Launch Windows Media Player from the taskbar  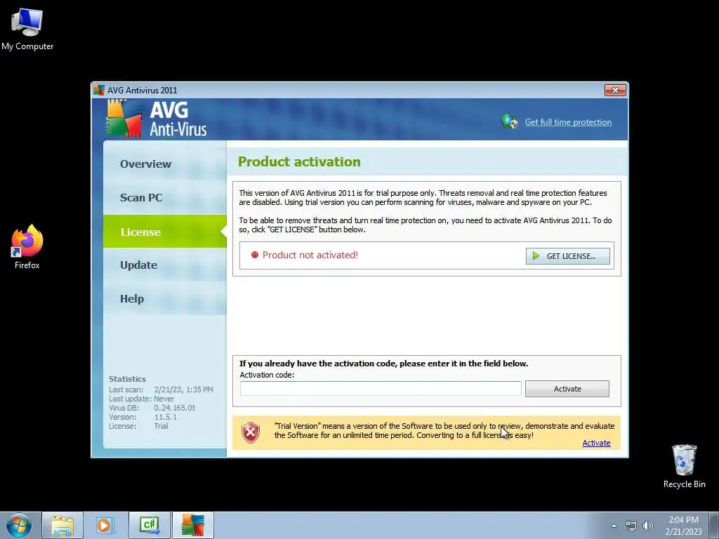(x=105, y=525)
